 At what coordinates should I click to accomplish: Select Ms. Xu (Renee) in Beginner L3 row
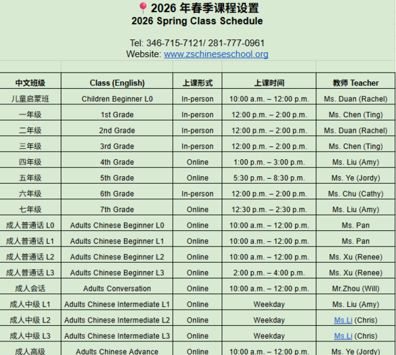point(355,270)
